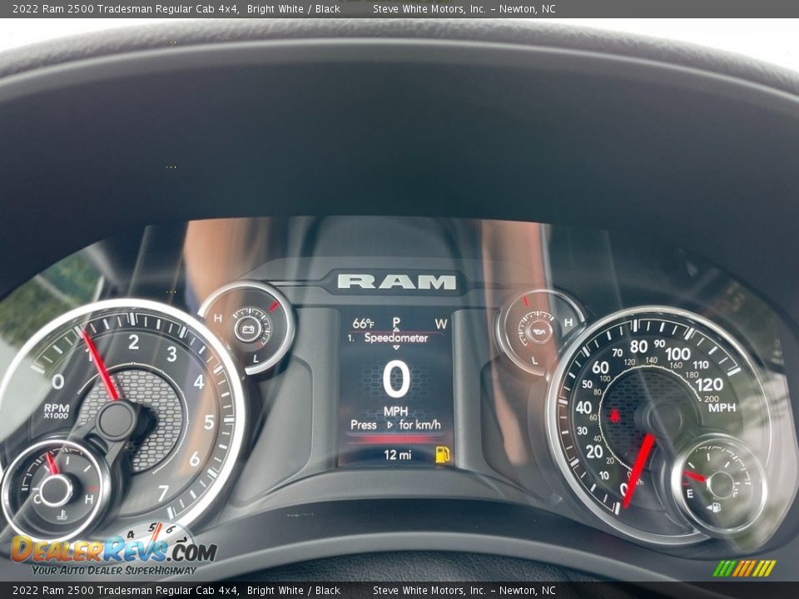Tap the P gear indicator
The width and height of the screenshot is (799, 599).
[x=396, y=322]
